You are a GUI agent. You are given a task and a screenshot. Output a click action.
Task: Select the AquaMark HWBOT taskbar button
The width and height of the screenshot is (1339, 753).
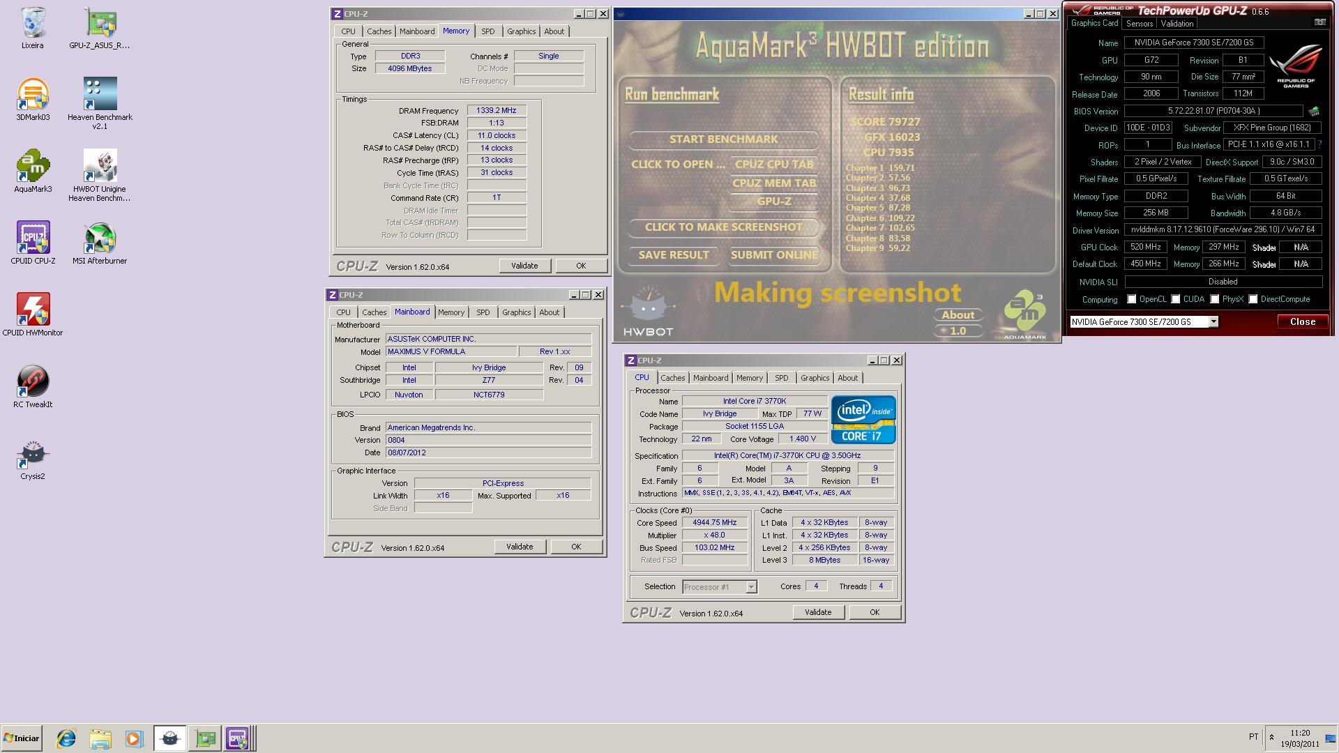[169, 738]
